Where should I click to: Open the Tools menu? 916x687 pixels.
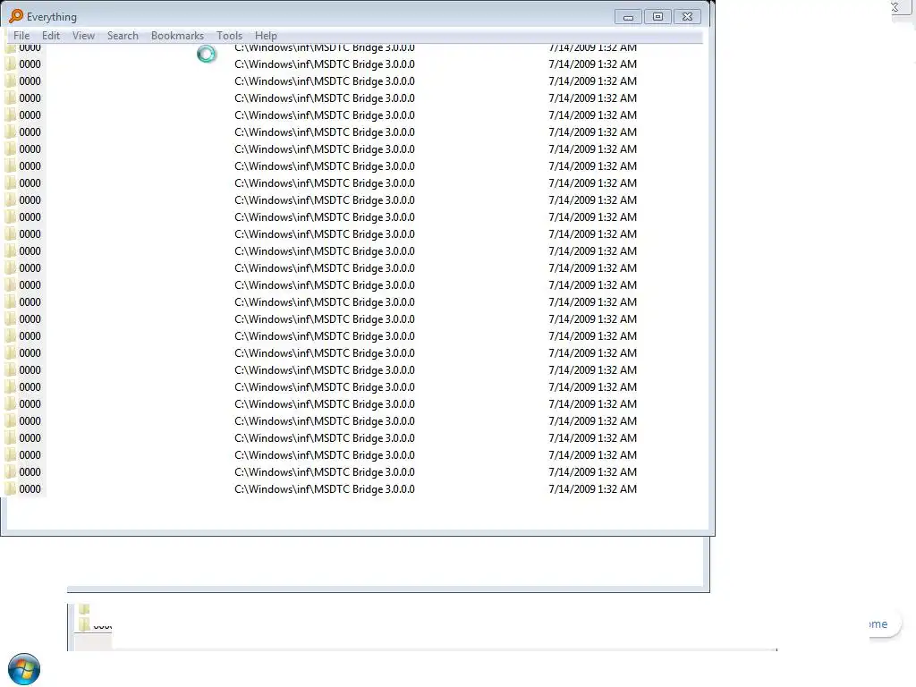(229, 36)
